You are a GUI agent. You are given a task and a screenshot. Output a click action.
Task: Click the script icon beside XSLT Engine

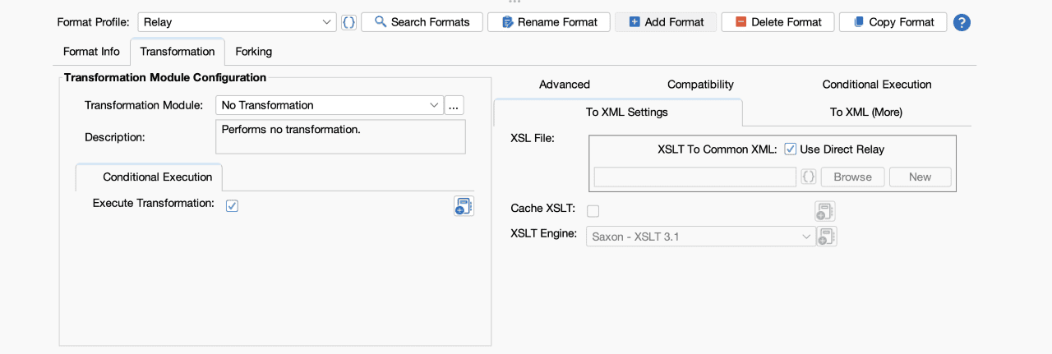[x=827, y=237]
